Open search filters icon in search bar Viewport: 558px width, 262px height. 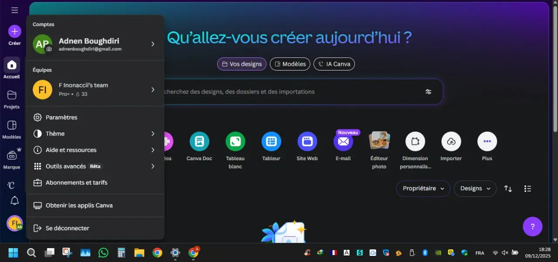click(x=429, y=92)
